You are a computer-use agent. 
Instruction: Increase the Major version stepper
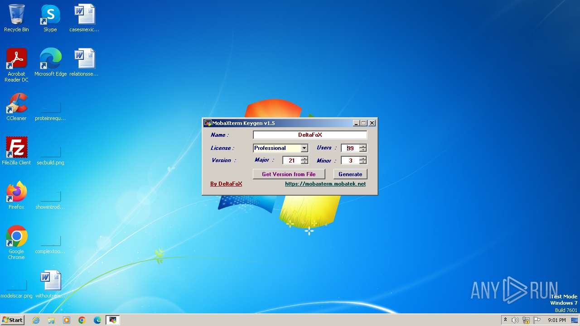304,158
